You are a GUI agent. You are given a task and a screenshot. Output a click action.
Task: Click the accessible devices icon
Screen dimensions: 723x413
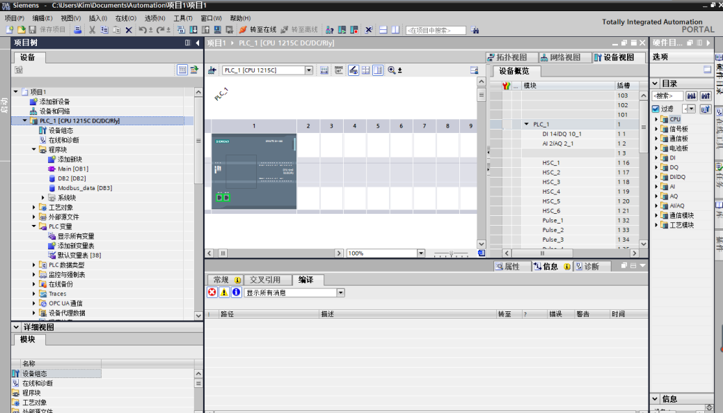click(330, 29)
